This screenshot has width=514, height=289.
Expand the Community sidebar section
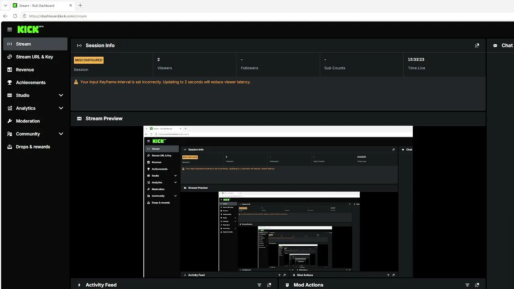point(61,134)
